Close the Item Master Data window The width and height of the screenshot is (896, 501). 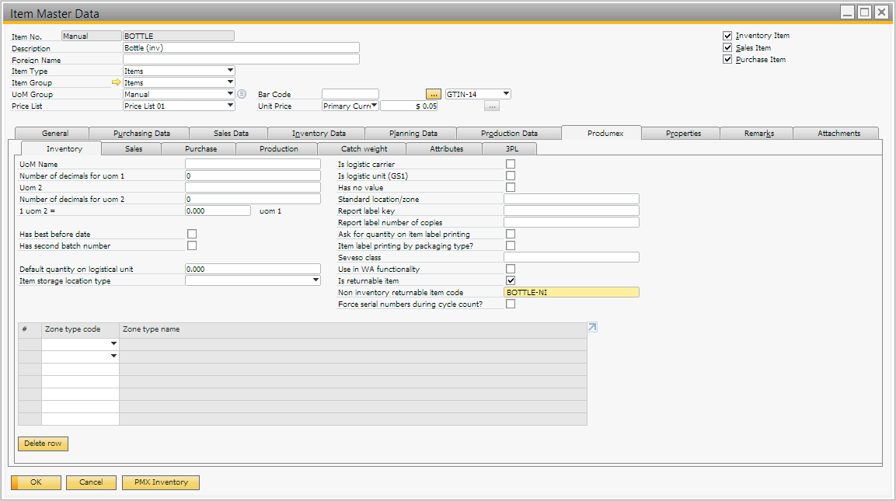(x=881, y=12)
